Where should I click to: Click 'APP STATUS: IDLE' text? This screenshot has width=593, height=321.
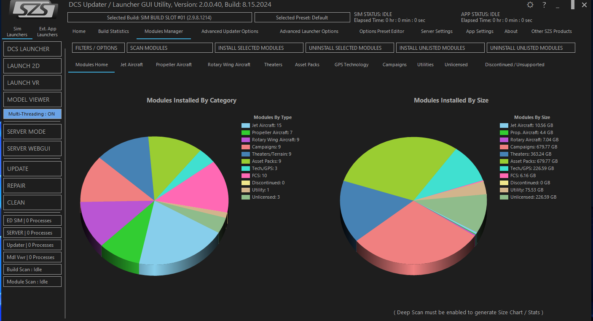(480, 14)
